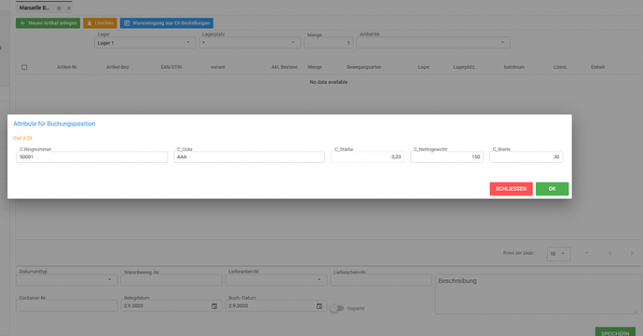Click Wareneingang aus EK-Bestellungen button
The image size is (643, 336).
coord(167,23)
